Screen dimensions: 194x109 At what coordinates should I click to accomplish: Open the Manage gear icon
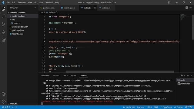tap(4, 101)
